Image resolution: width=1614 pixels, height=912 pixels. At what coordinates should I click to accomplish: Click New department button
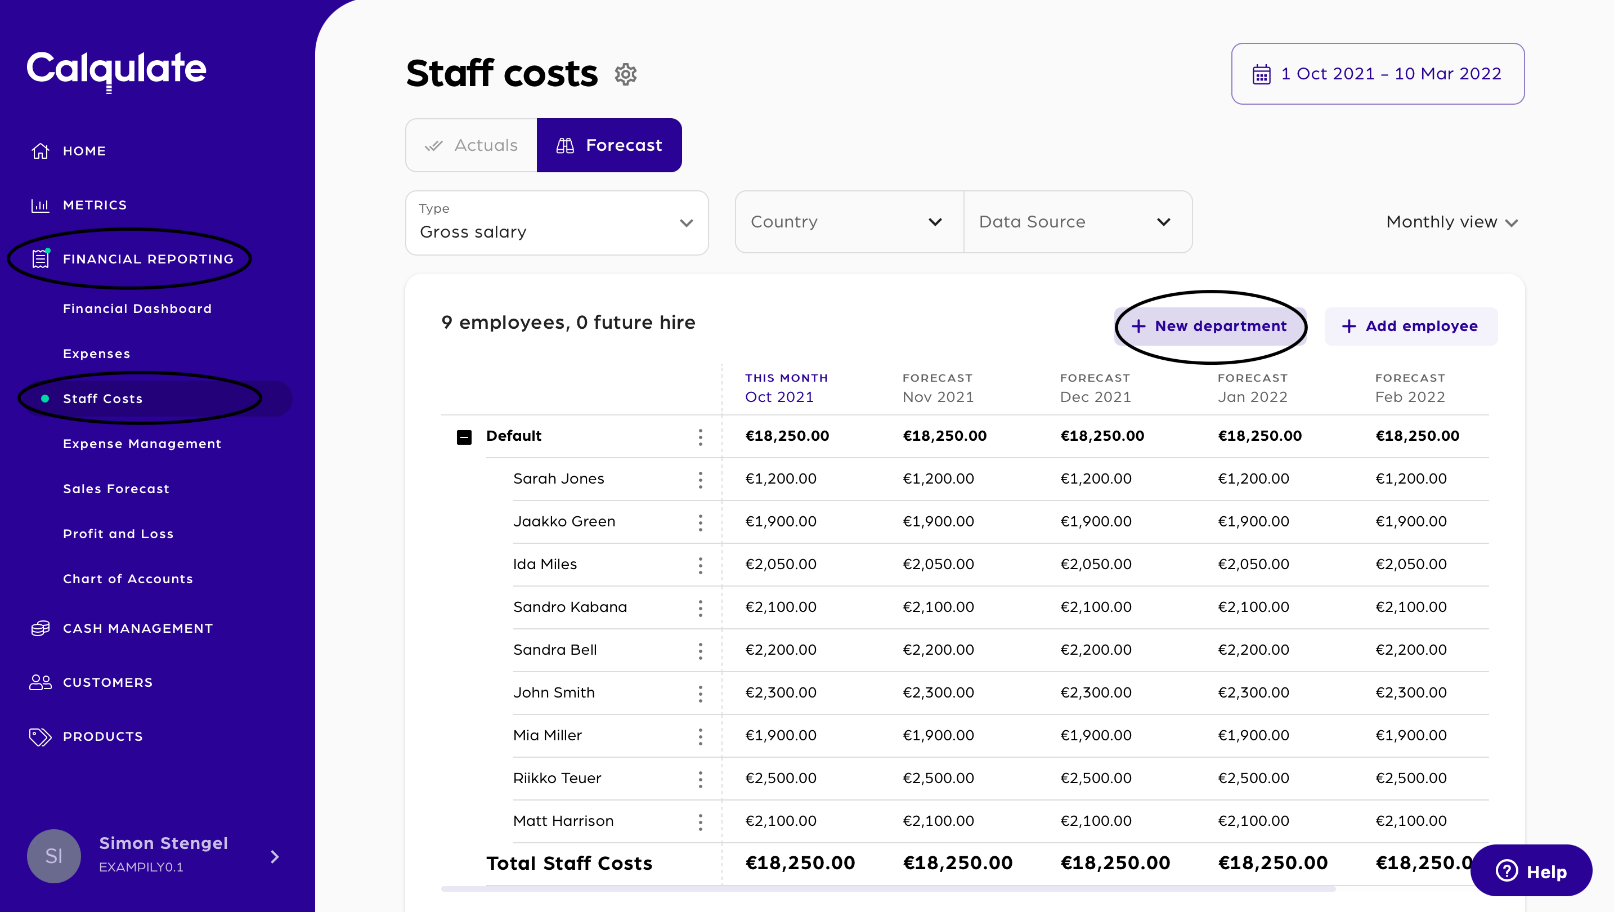coord(1209,326)
